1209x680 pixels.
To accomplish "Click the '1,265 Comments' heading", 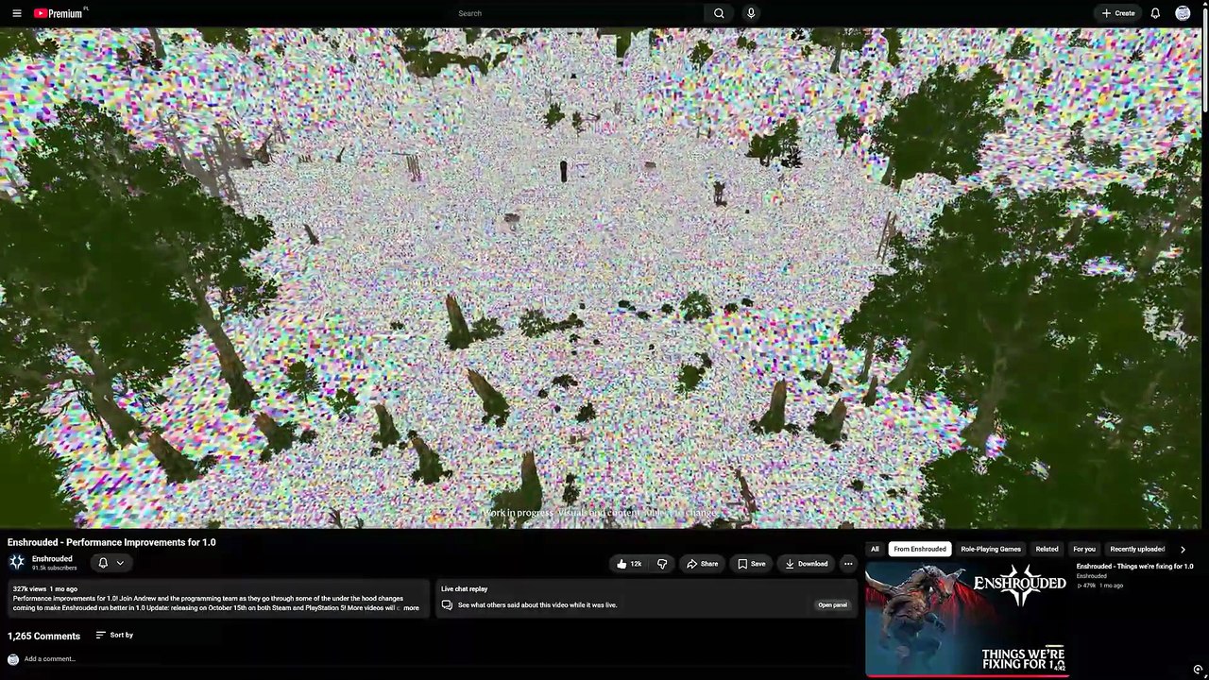I will 43,636.
